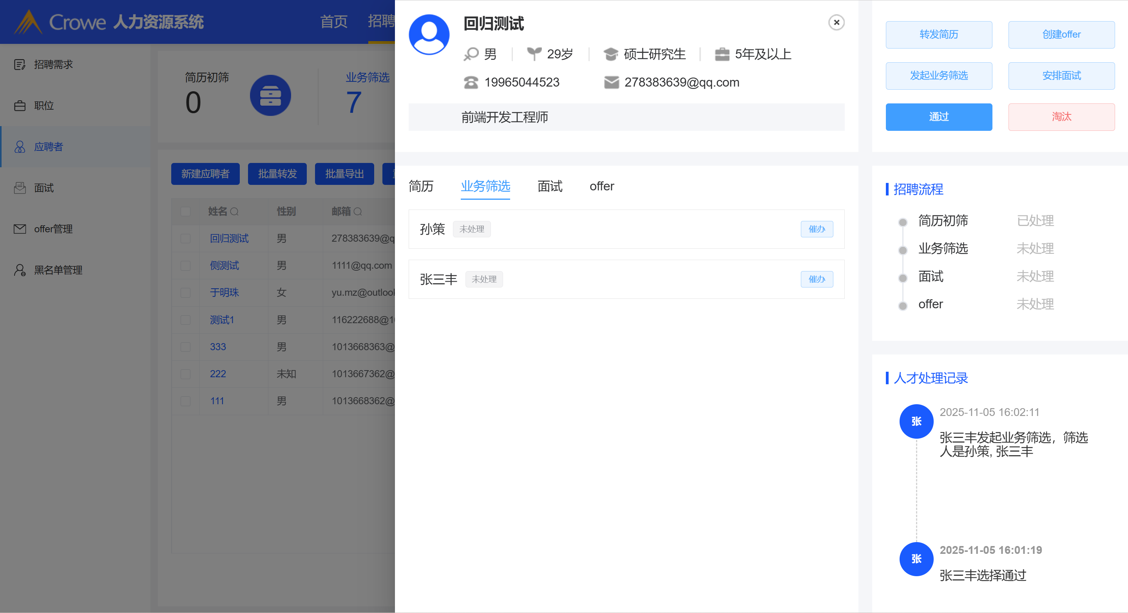Open 首页 in top navigation
This screenshot has width=1128, height=613.
pos(333,22)
